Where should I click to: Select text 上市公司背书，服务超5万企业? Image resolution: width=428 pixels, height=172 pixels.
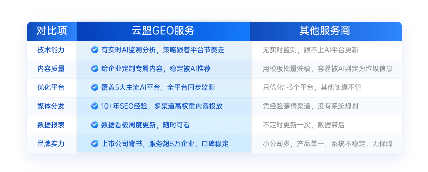click(x=148, y=144)
